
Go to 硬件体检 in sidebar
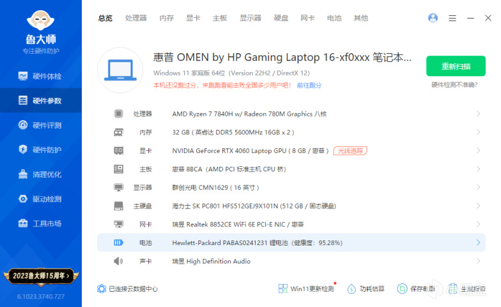coord(41,76)
